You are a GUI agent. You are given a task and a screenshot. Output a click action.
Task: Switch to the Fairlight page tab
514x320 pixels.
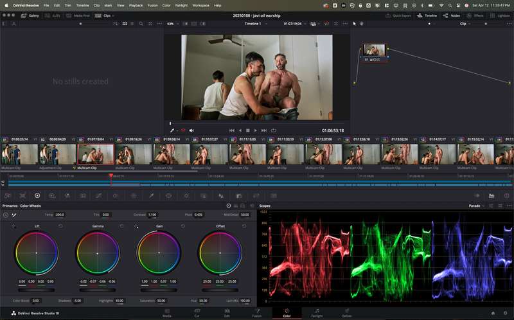tap(317, 313)
